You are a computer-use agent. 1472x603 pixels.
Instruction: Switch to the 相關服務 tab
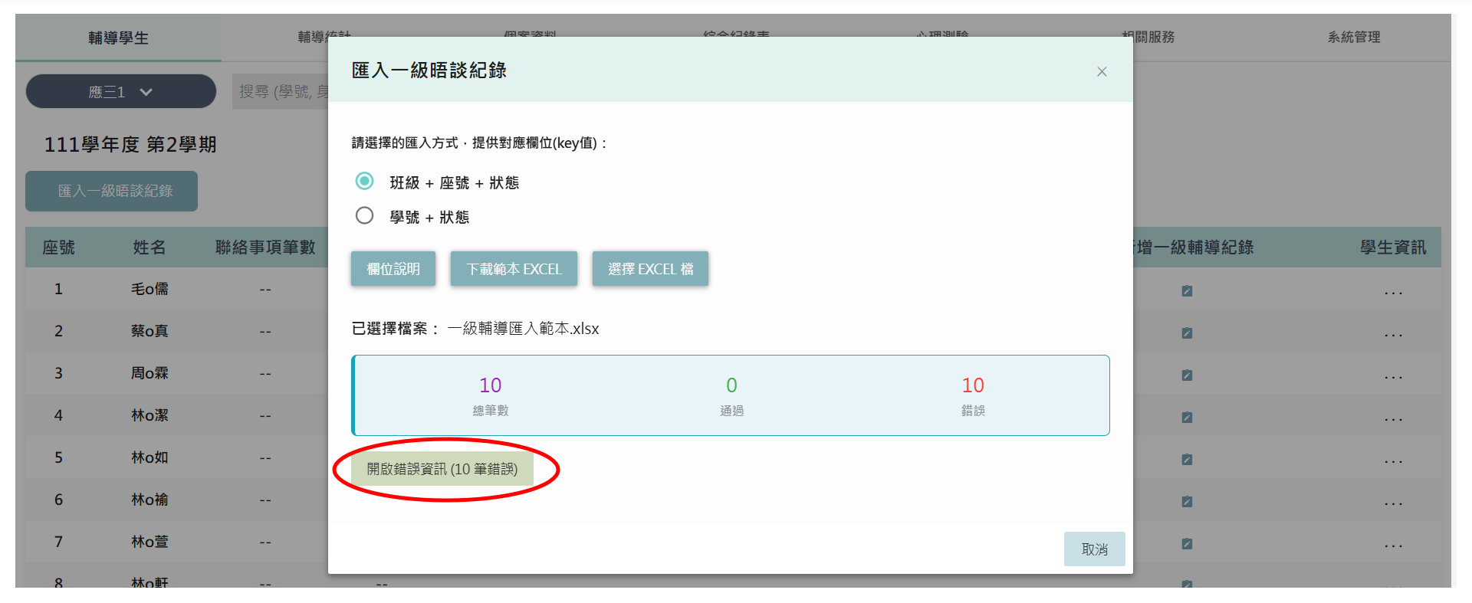point(1148,37)
